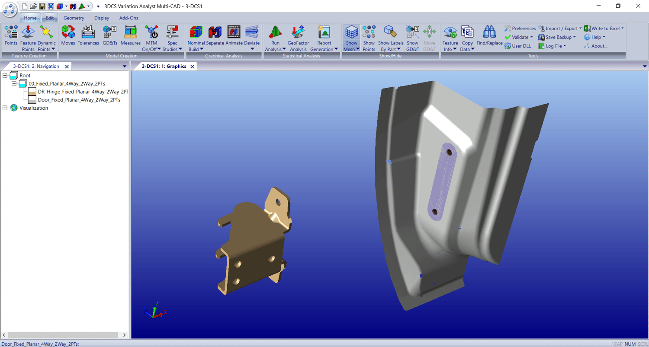Expand the Visualization tree node
Image resolution: width=649 pixels, height=347 pixels.
pyautogui.click(x=4, y=108)
